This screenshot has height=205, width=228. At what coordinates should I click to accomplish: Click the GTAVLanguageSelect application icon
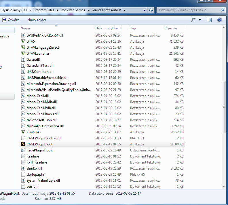tap(23, 48)
